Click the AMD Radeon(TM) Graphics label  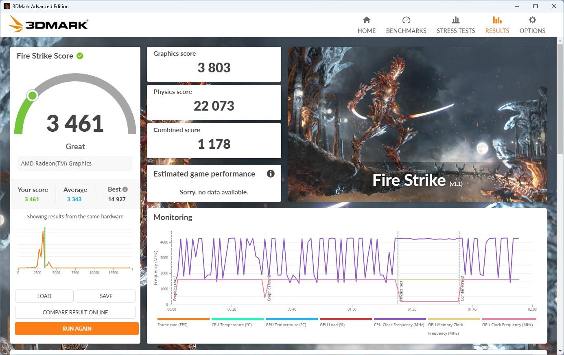tap(56, 163)
